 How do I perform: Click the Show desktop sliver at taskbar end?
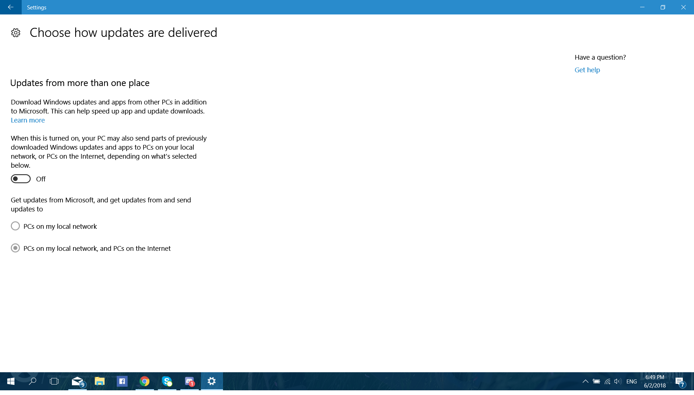click(693, 381)
